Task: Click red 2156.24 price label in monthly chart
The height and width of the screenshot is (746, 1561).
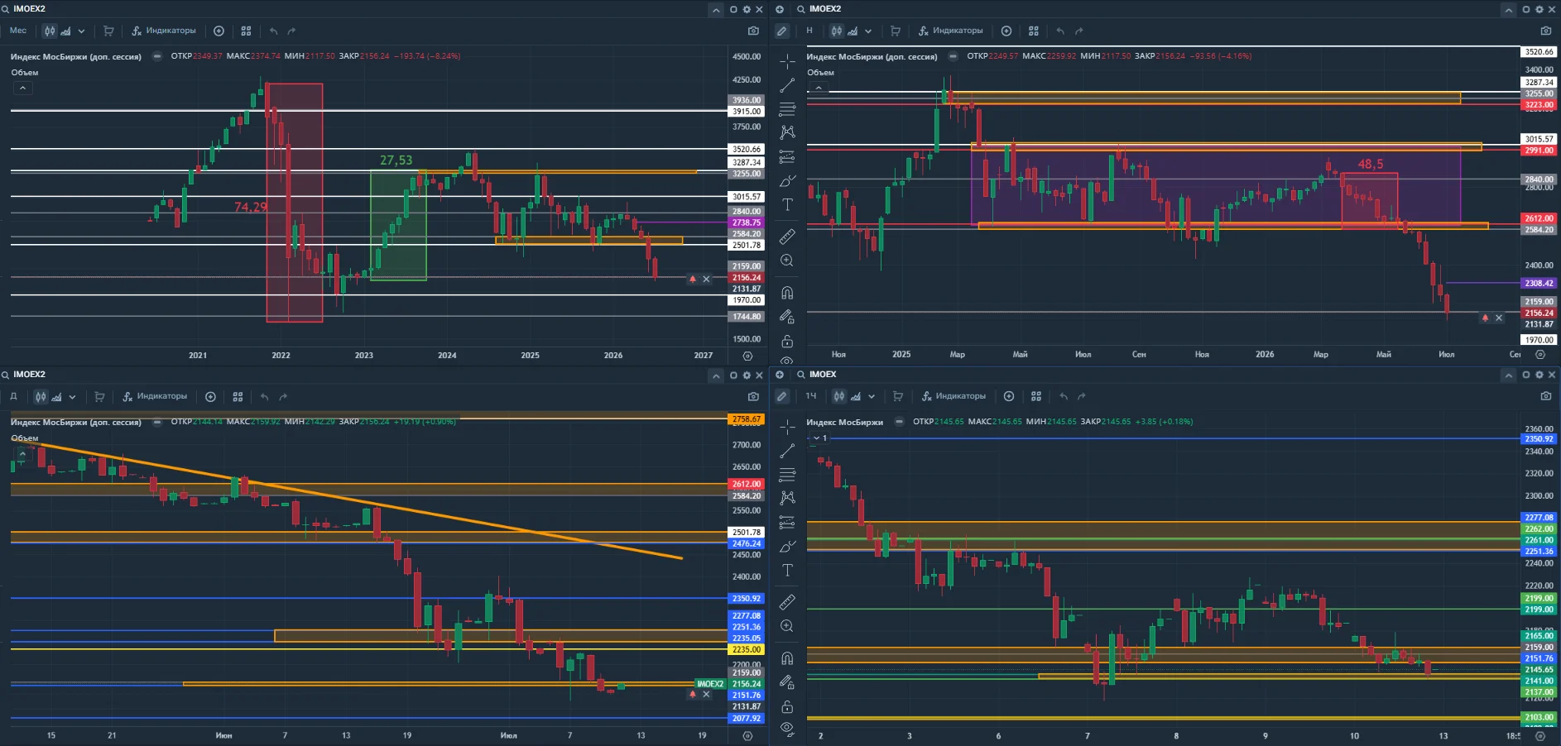Action: point(746,278)
